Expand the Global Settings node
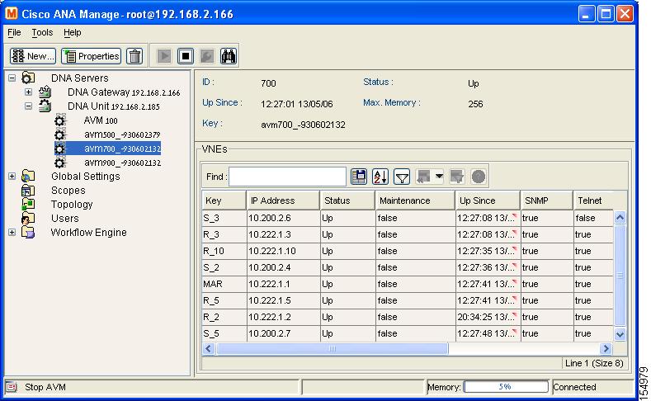This screenshot has height=401, width=651. [12, 177]
